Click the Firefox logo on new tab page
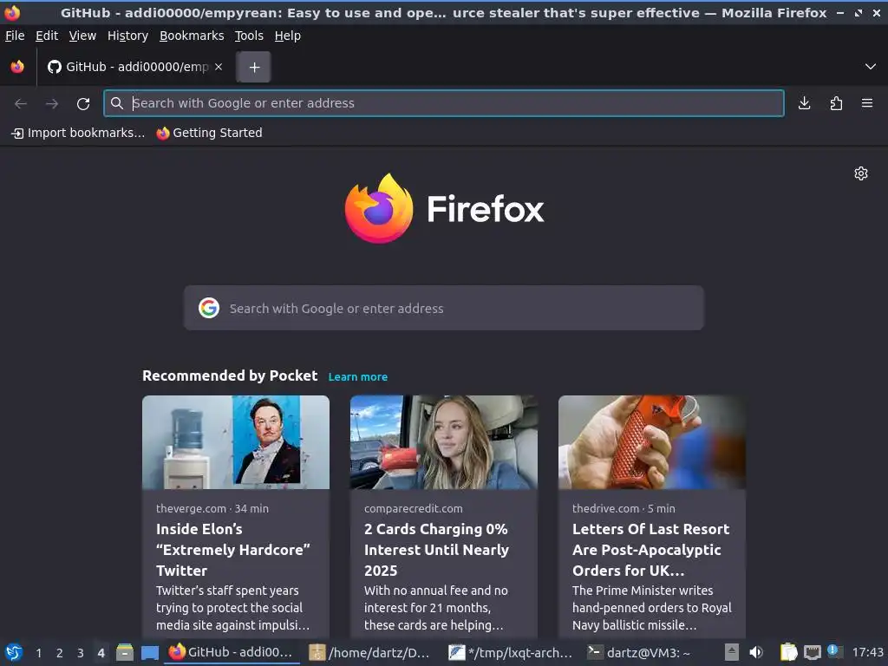 [x=444, y=208]
